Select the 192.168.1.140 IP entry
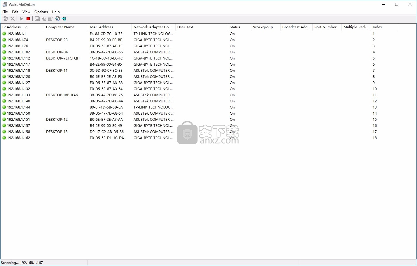 (x=18, y=101)
